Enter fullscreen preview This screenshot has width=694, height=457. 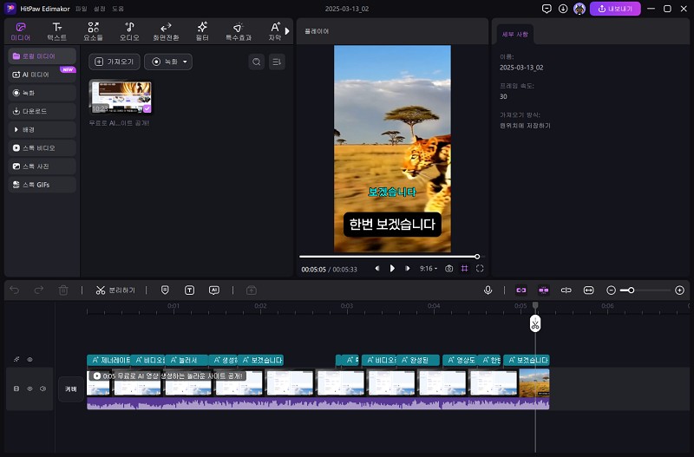pos(480,269)
